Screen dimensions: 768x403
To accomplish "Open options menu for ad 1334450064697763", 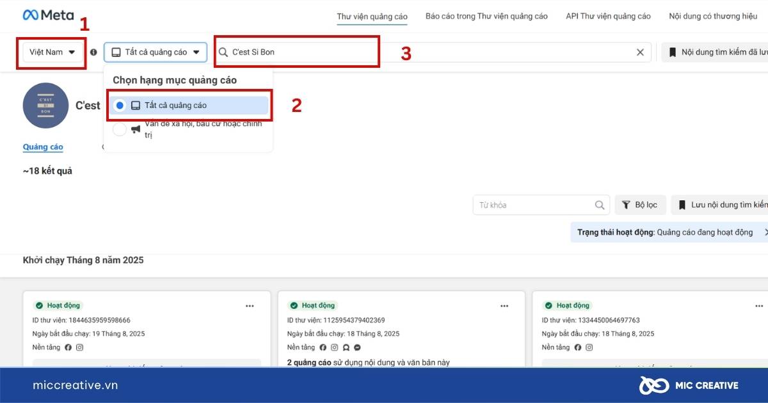I will click(759, 306).
